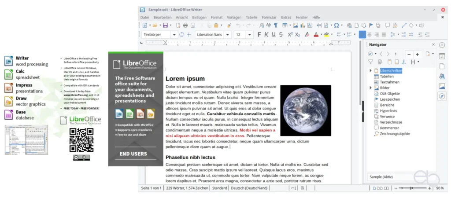Click the spelling check icon
451x198 pixels.
(x=269, y=25)
